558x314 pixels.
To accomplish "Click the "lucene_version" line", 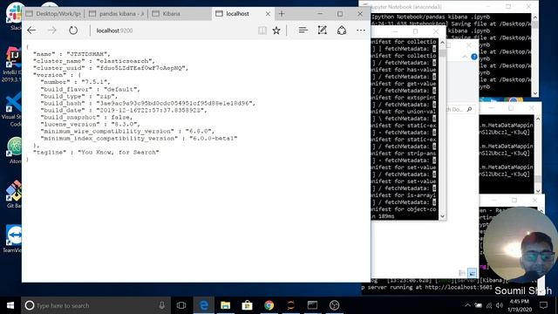I will pos(90,124).
